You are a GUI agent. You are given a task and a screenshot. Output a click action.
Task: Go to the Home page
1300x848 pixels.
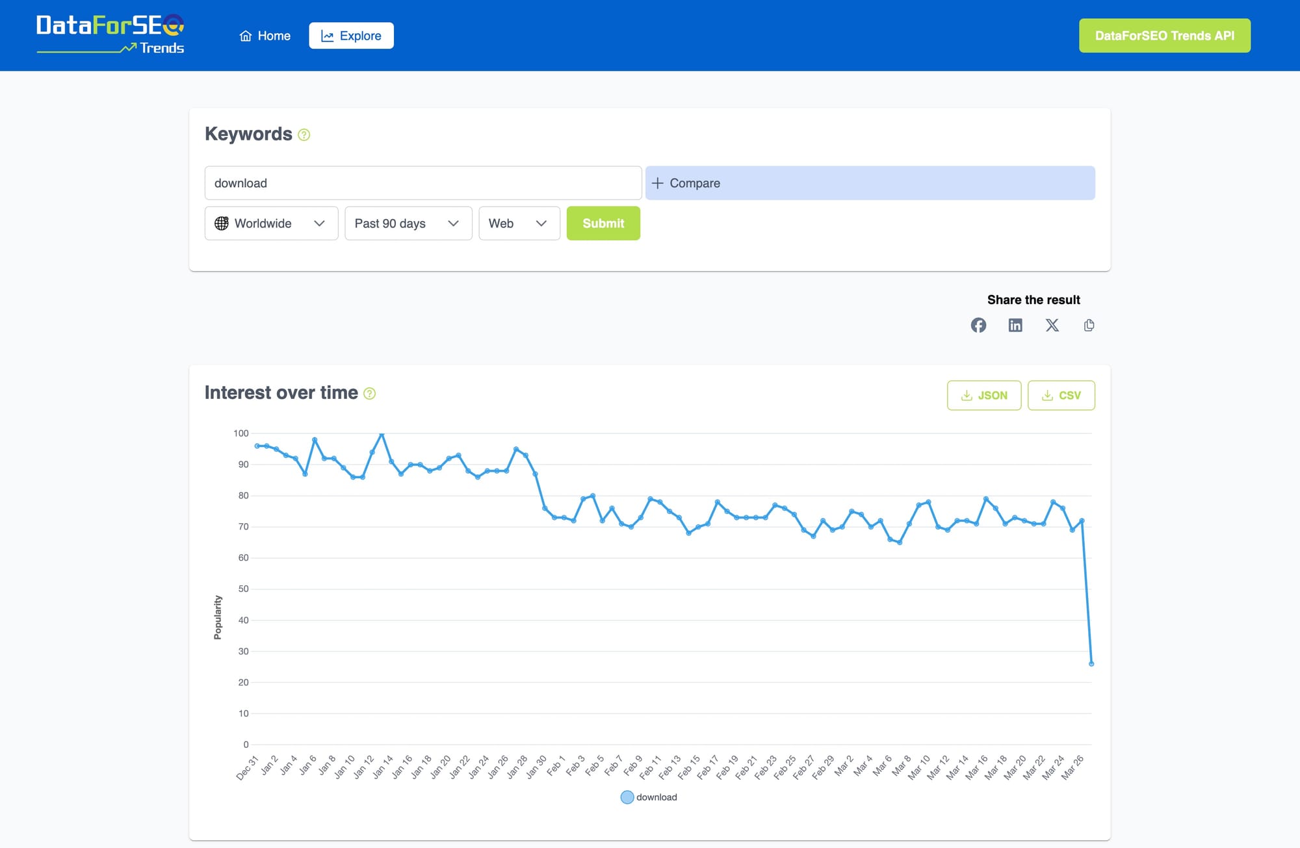coord(265,36)
